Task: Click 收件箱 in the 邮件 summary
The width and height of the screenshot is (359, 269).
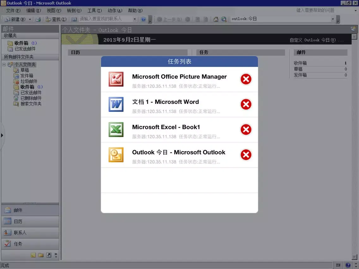Action: click(300, 63)
